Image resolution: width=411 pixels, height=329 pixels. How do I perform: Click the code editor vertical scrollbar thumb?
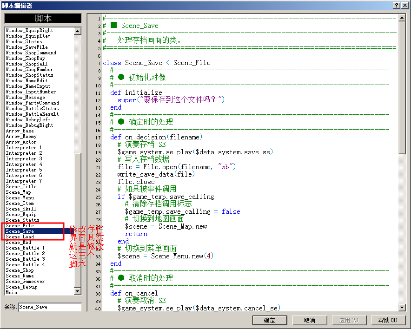pyautogui.click(x=402, y=88)
